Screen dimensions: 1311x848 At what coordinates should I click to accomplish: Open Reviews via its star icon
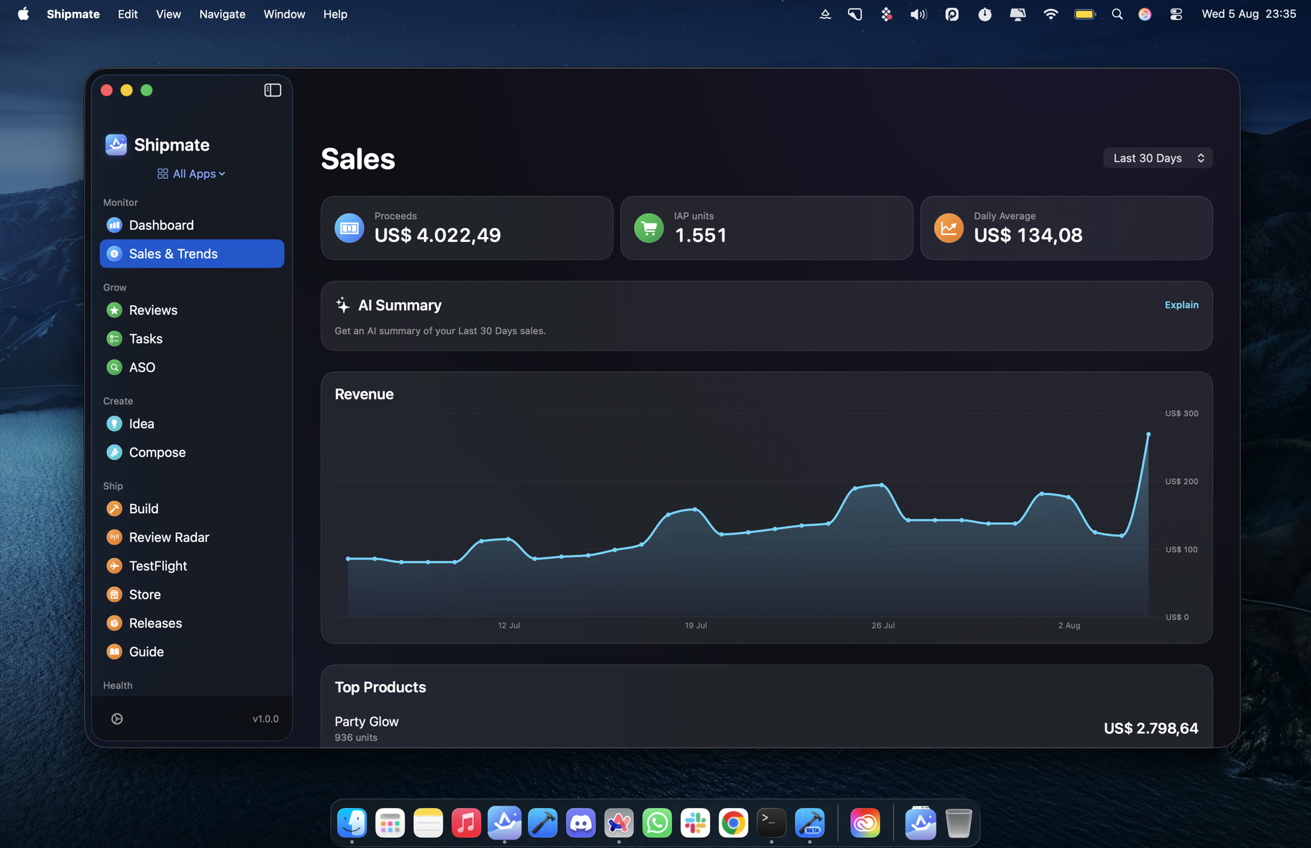click(x=114, y=310)
